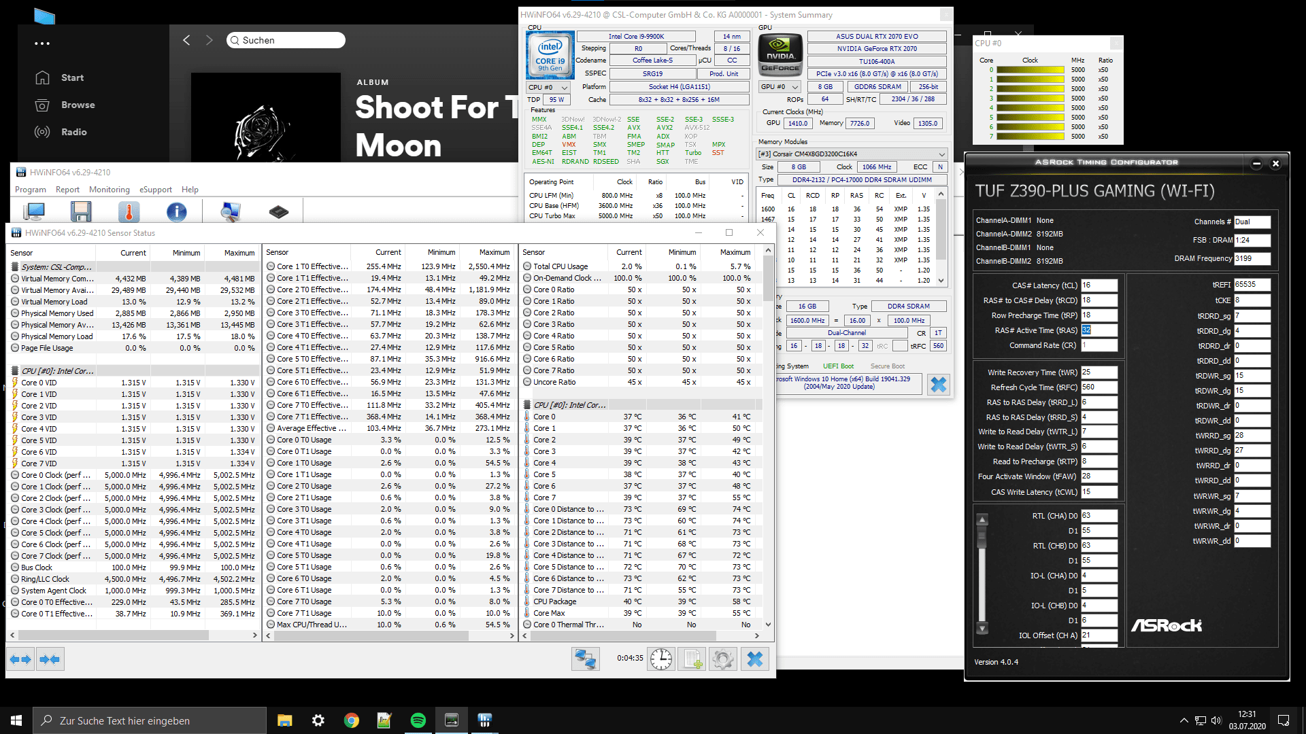Open the Report menu
The height and width of the screenshot is (734, 1306).
(x=67, y=190)
